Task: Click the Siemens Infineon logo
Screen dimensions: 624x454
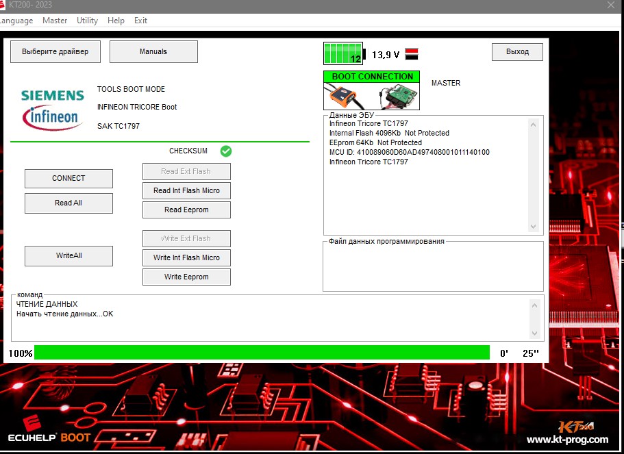Action: tap(53, 108)
